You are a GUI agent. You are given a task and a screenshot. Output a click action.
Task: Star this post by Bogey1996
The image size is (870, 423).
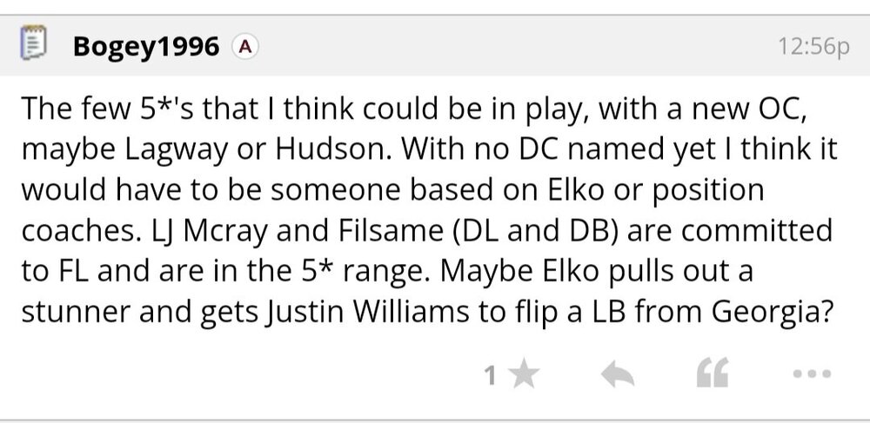523,375
